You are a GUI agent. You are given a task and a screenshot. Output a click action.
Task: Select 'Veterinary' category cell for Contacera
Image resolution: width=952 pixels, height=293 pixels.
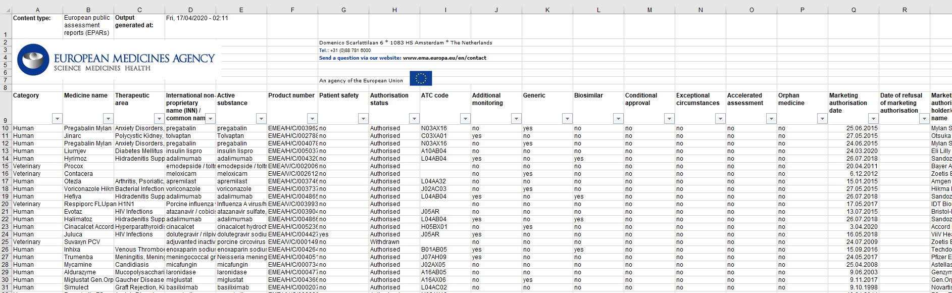(x=37, y=174)
